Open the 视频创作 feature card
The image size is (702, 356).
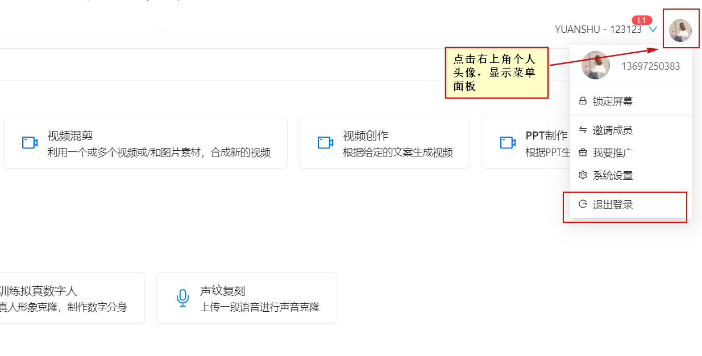(x=384, y=143)
